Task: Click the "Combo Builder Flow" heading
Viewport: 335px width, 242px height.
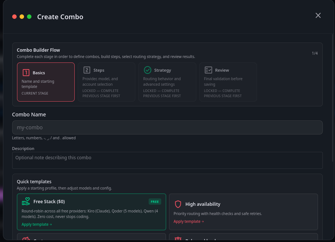Action: (x=38, y=50)
